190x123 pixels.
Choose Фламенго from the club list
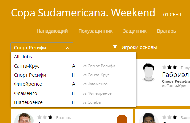click(73, 93)
